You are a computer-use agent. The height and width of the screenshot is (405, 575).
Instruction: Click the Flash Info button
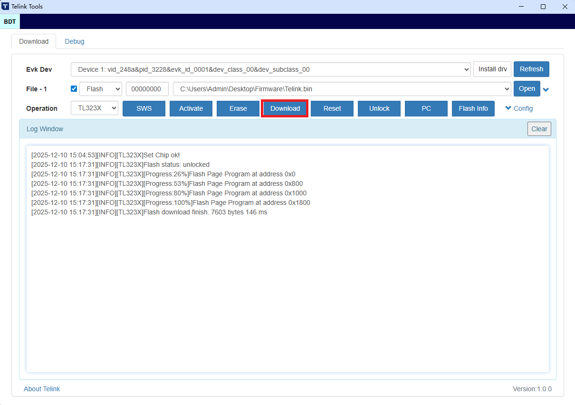pyautogui.click(x=473, y=108)
